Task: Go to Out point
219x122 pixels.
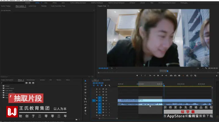Action: [166, 76]
